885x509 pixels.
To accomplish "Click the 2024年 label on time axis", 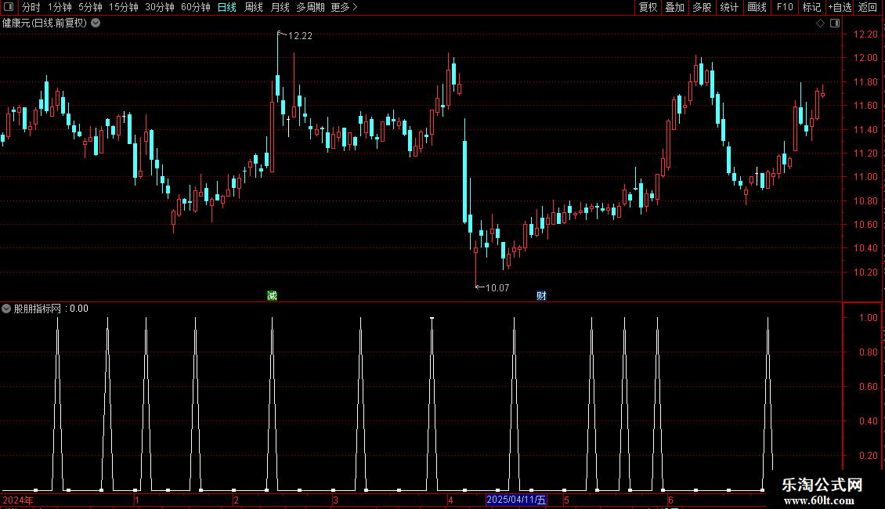I will point(18,500).
